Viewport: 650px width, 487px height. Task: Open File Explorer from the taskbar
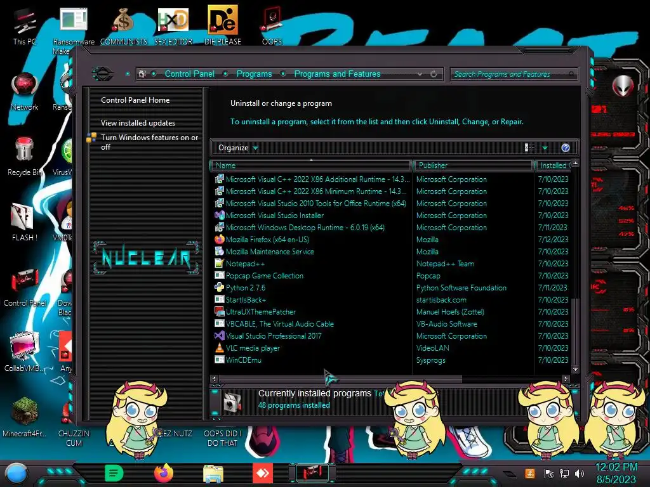(213, 473)
